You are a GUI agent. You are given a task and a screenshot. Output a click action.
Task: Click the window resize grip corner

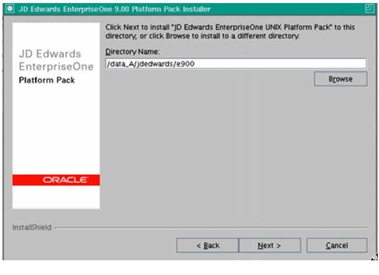(375, 257)
